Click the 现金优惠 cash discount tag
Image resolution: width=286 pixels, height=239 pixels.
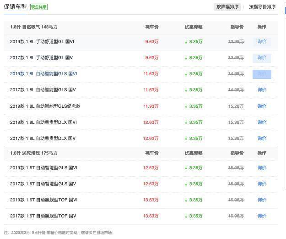39,7
